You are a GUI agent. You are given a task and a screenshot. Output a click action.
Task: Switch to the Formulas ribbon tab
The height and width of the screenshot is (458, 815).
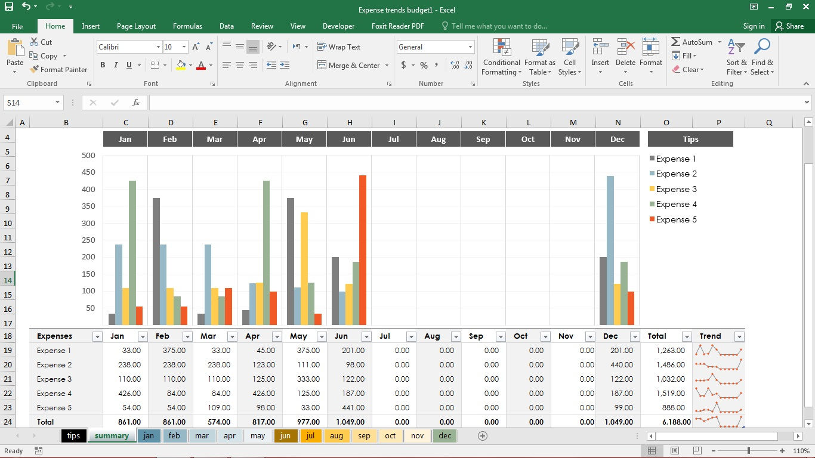(187, 26)
